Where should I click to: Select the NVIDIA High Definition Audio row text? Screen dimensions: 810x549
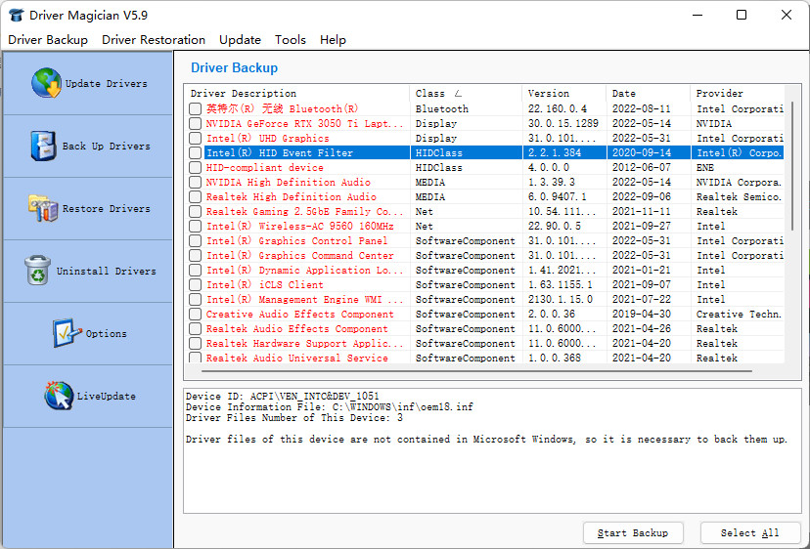[x=288, y=182]
